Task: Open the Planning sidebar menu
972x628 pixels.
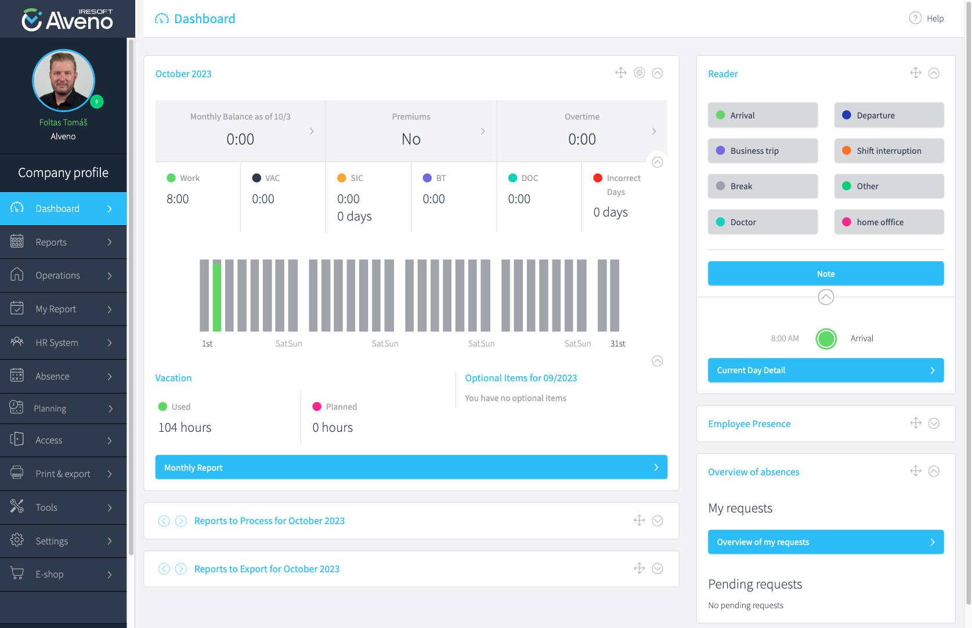Action: pos(63,409)
